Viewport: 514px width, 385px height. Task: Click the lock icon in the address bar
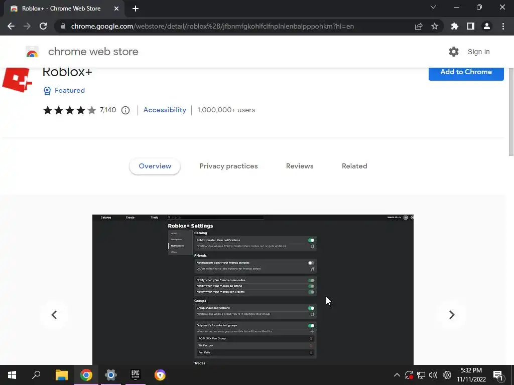(x=63, y=26)
